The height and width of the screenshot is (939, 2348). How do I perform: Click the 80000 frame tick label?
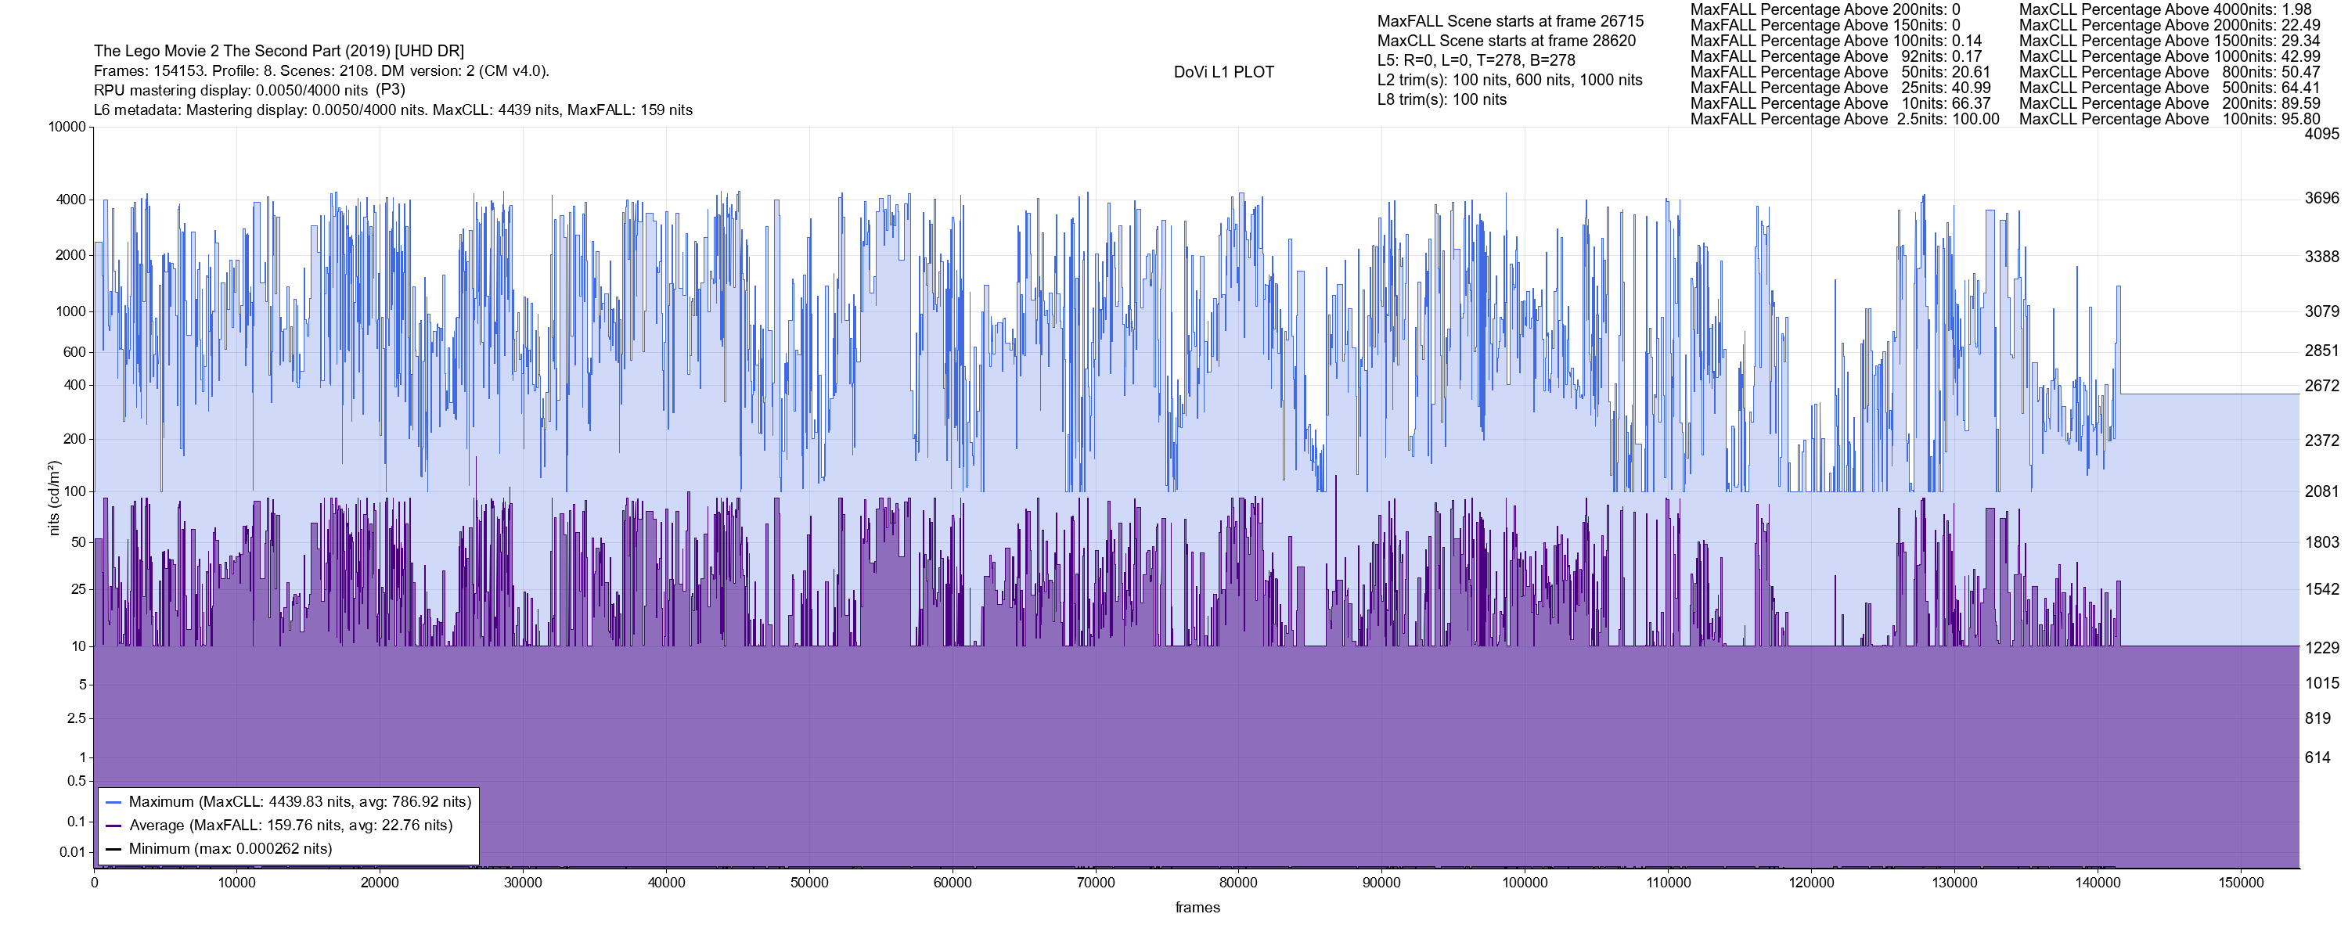[1238, 883]
